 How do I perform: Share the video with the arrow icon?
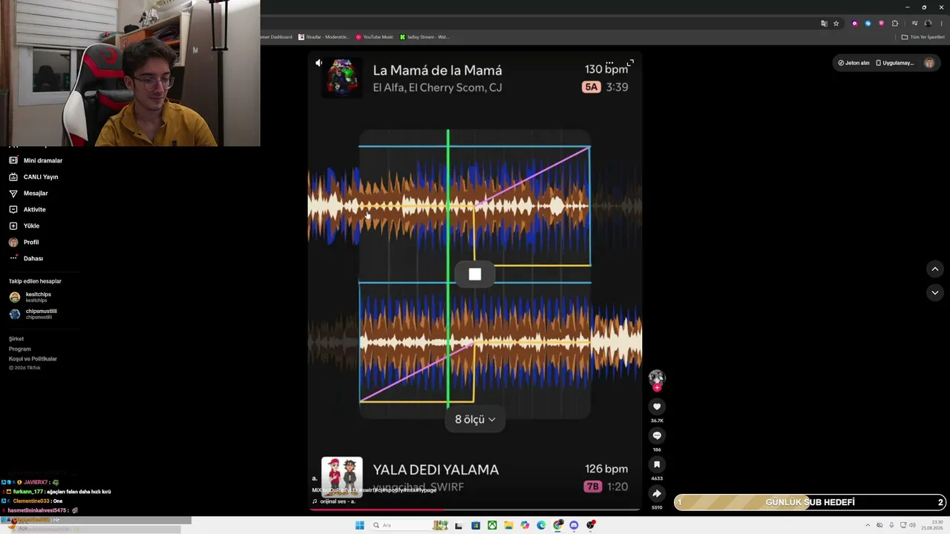point(657,493)
